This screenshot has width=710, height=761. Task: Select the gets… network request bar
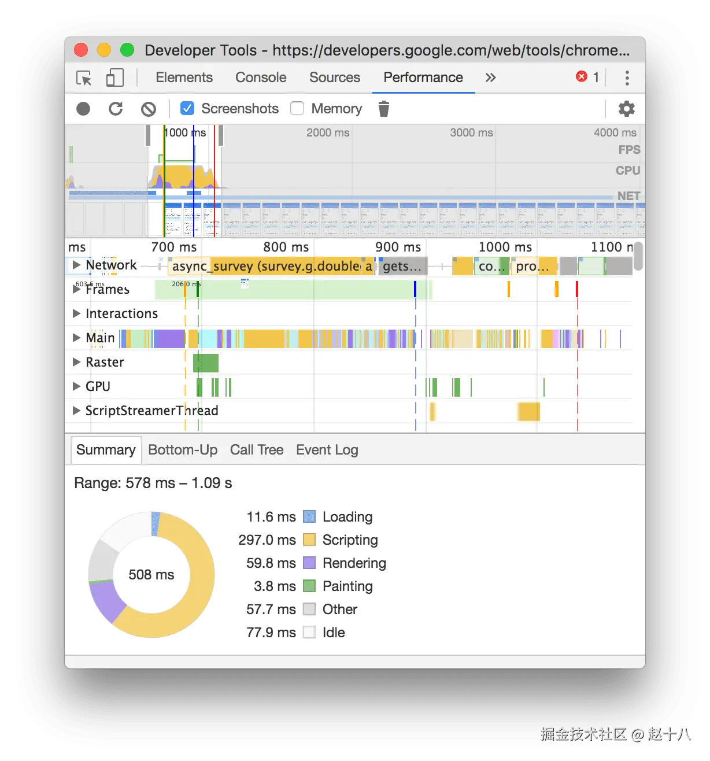point(403,266)
